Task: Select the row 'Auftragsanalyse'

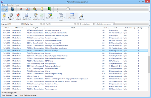Action: click(x=74, y=63)
